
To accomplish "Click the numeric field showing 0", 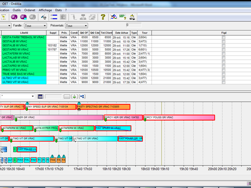I will [133, 25].
